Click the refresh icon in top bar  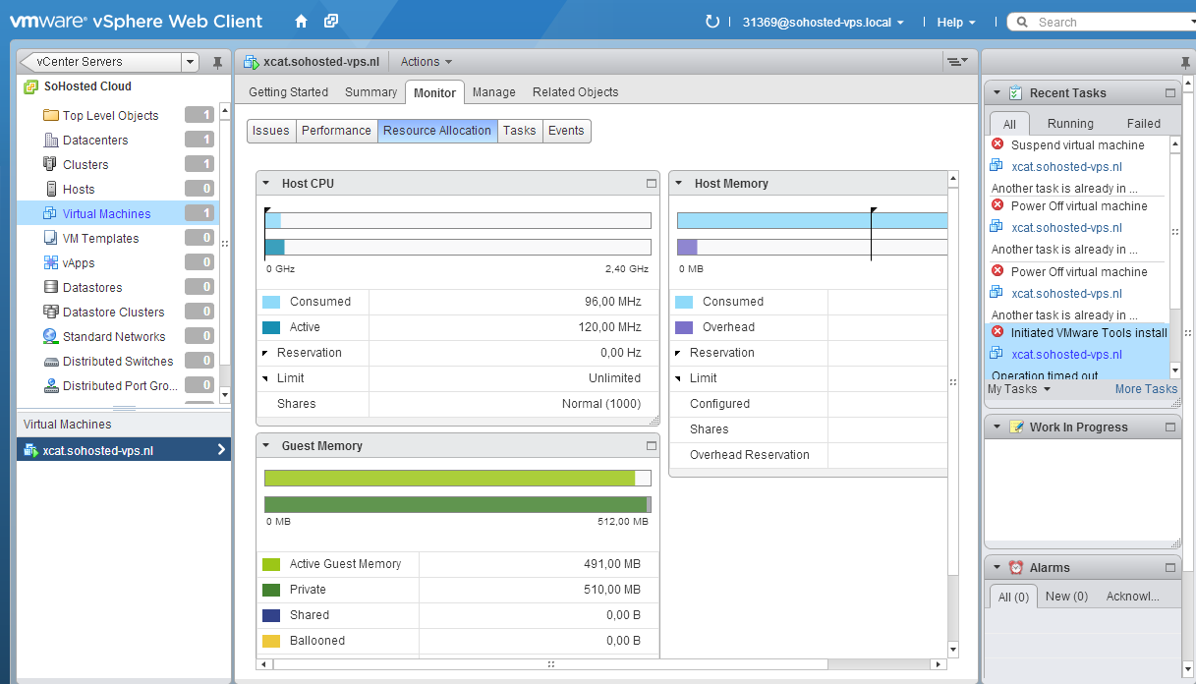point(712,22)
